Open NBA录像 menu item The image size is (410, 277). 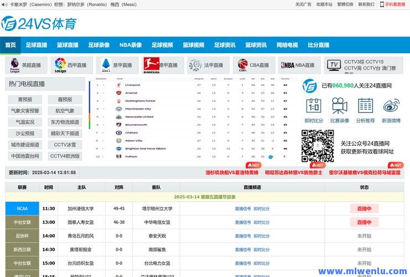point(131,45)
